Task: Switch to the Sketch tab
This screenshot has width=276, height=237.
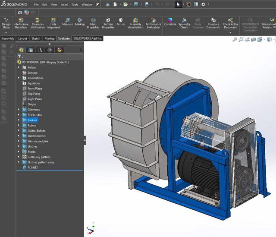Action: click(x=36, y=38)
